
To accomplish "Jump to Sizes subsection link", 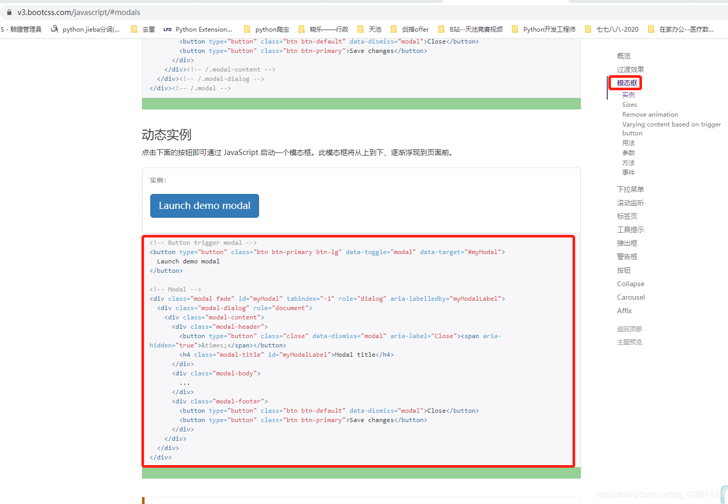I will click(x=630, y=105).
